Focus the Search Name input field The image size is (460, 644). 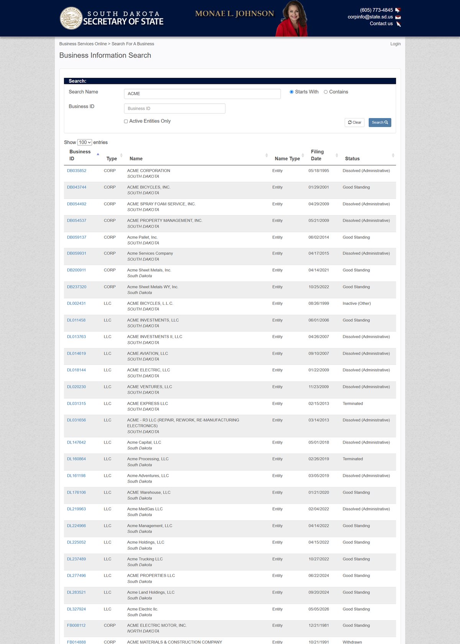[x=202, y=94]
